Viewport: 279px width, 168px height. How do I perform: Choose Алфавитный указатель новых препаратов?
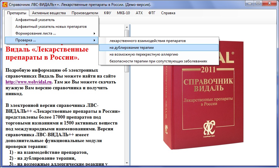[x=52, y=27]
